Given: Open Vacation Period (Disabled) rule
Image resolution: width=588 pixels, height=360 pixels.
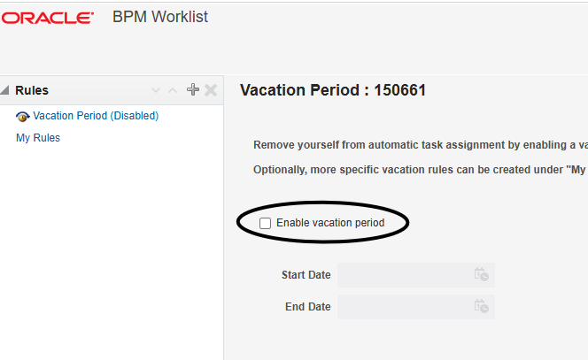Looking at the screenshot, I should point(96,116).
